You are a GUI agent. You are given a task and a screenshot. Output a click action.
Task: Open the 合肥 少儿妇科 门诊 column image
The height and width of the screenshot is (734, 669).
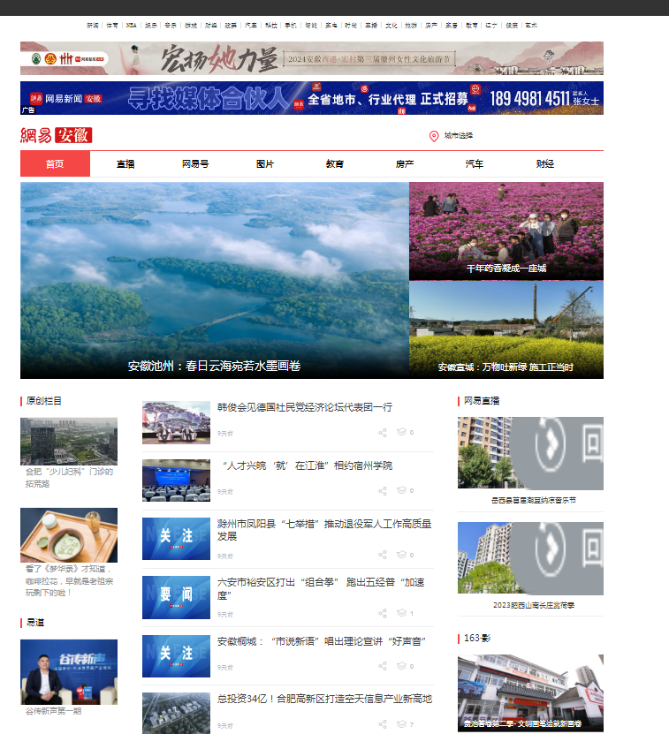pos(69,442)
